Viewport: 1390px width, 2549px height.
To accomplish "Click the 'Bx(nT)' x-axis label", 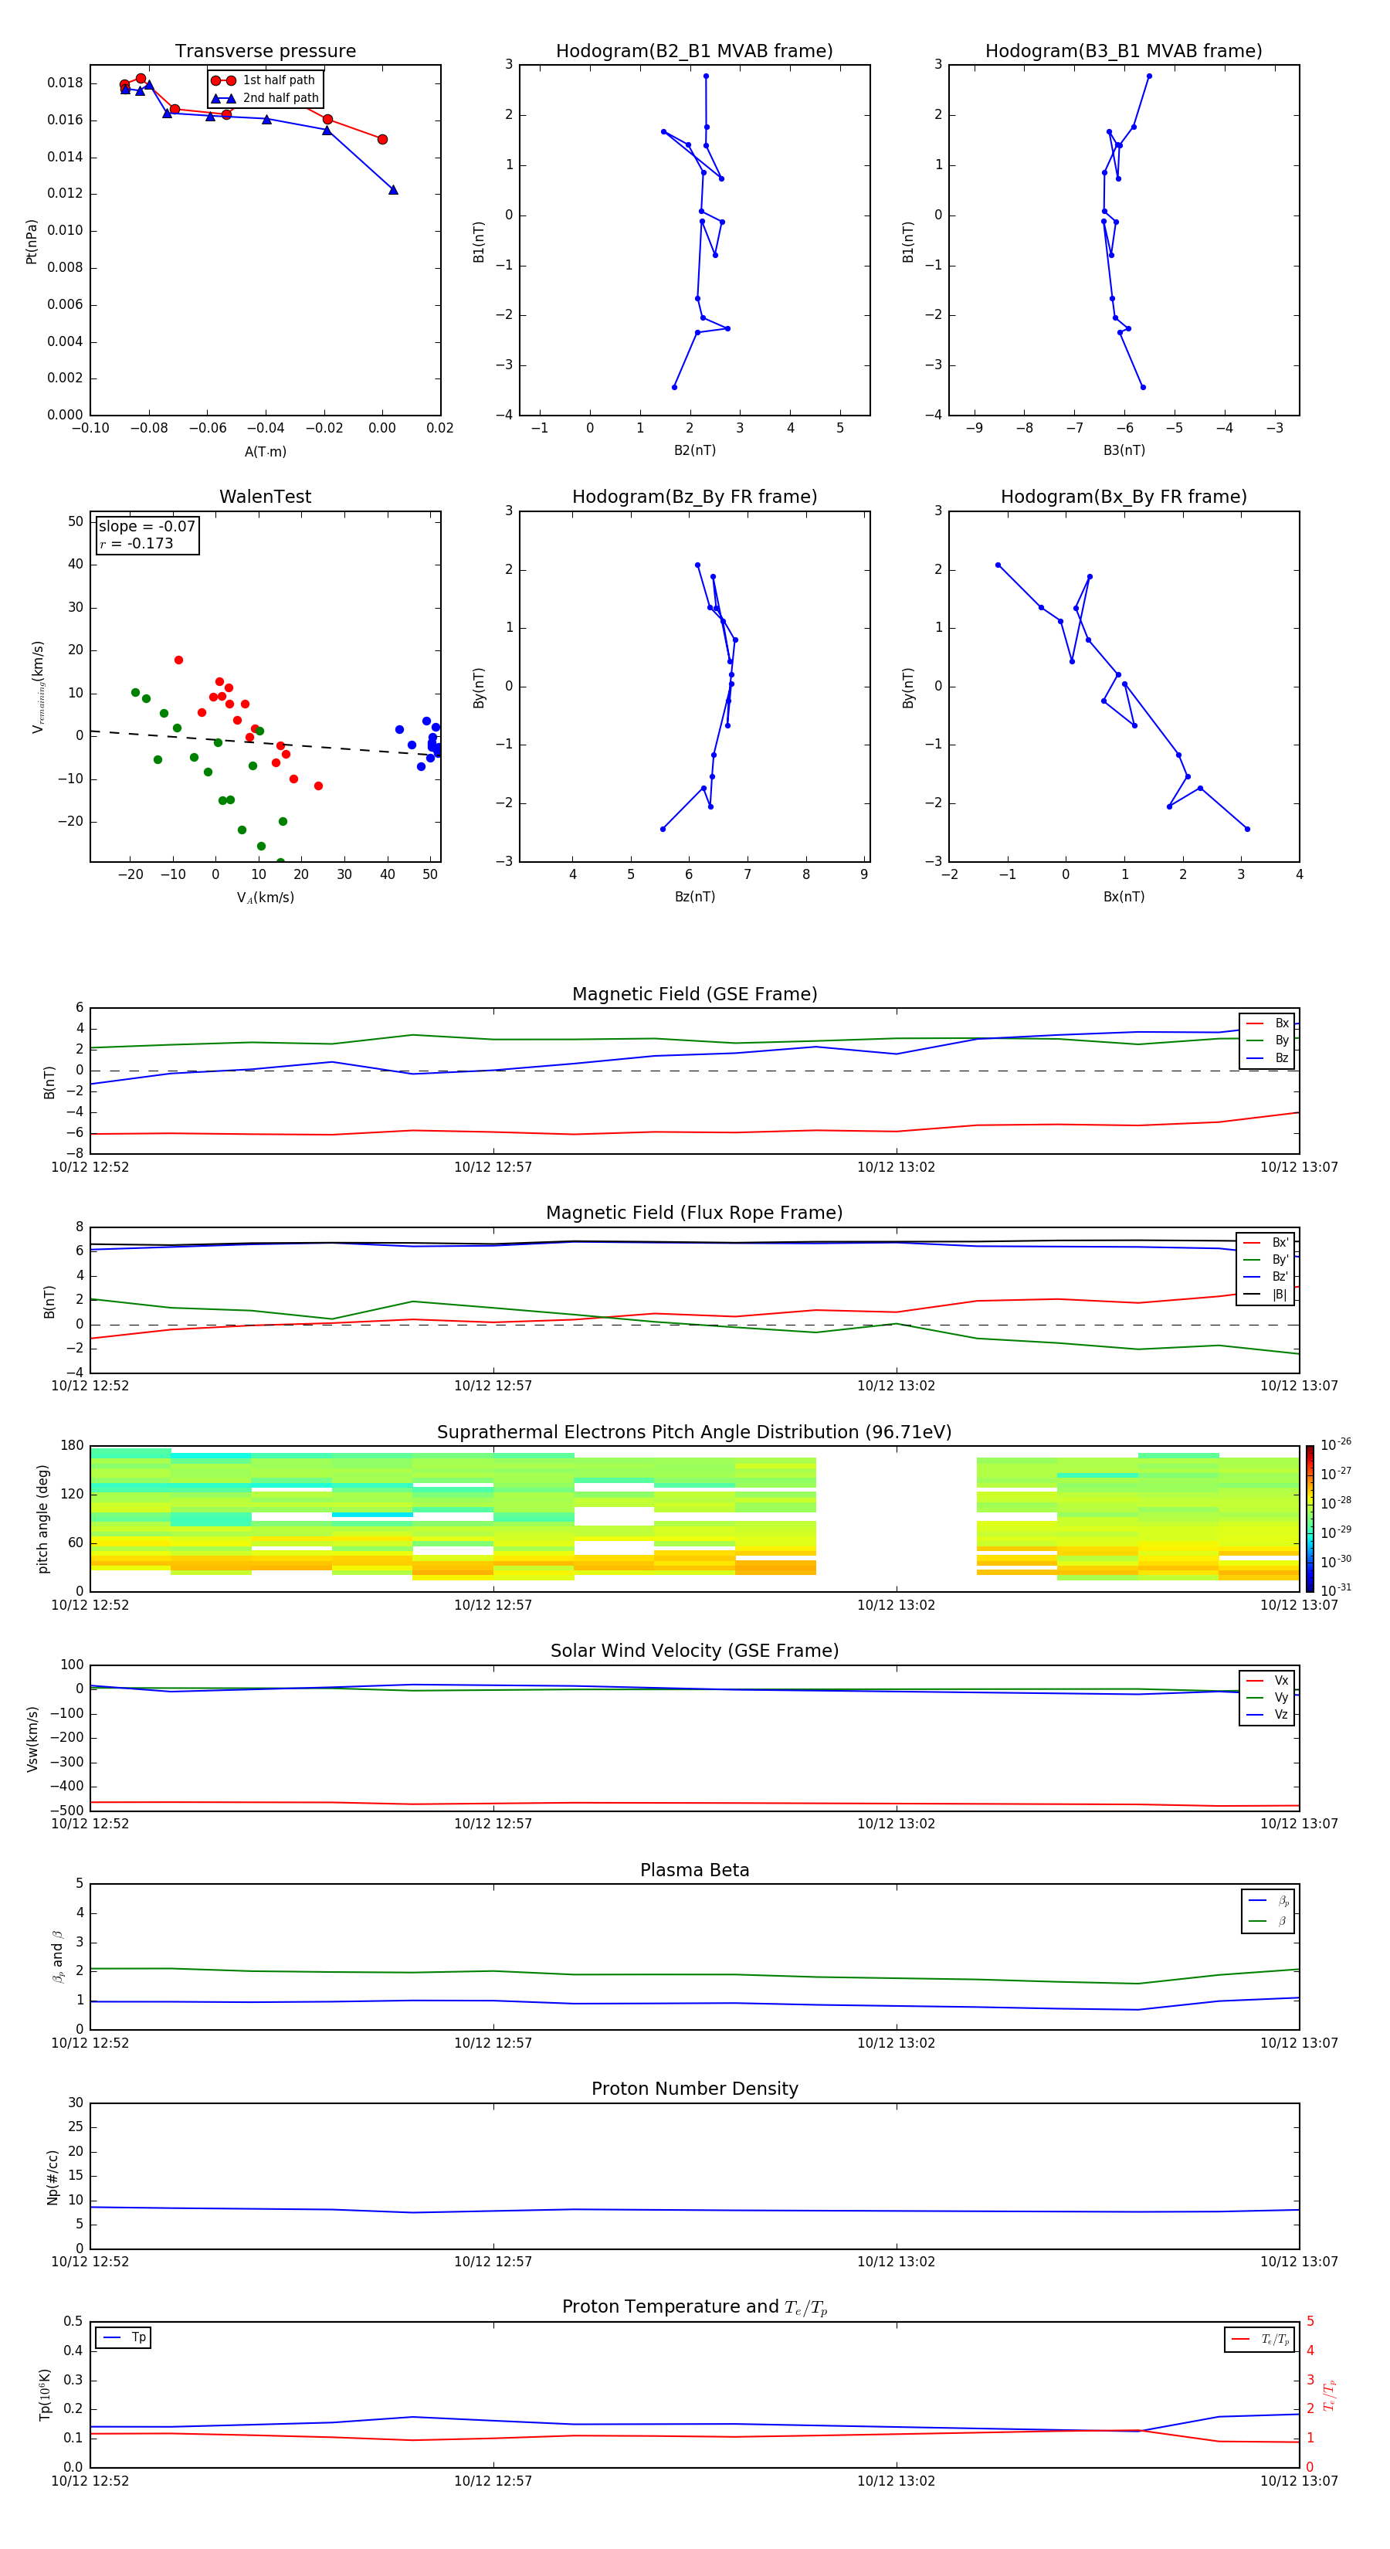I will point(1124,897).
